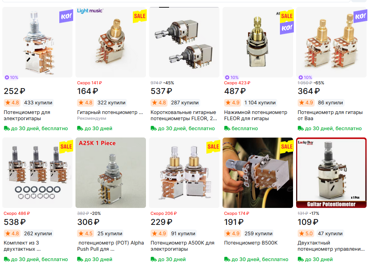Click the delivery truck icon under the 537₽ item

pyautogui.click(x=154, y=128)
